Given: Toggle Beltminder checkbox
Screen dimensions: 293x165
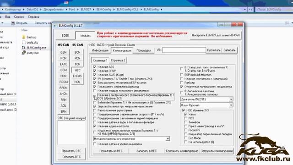Looking at the screenshot, I should point(95,103).
